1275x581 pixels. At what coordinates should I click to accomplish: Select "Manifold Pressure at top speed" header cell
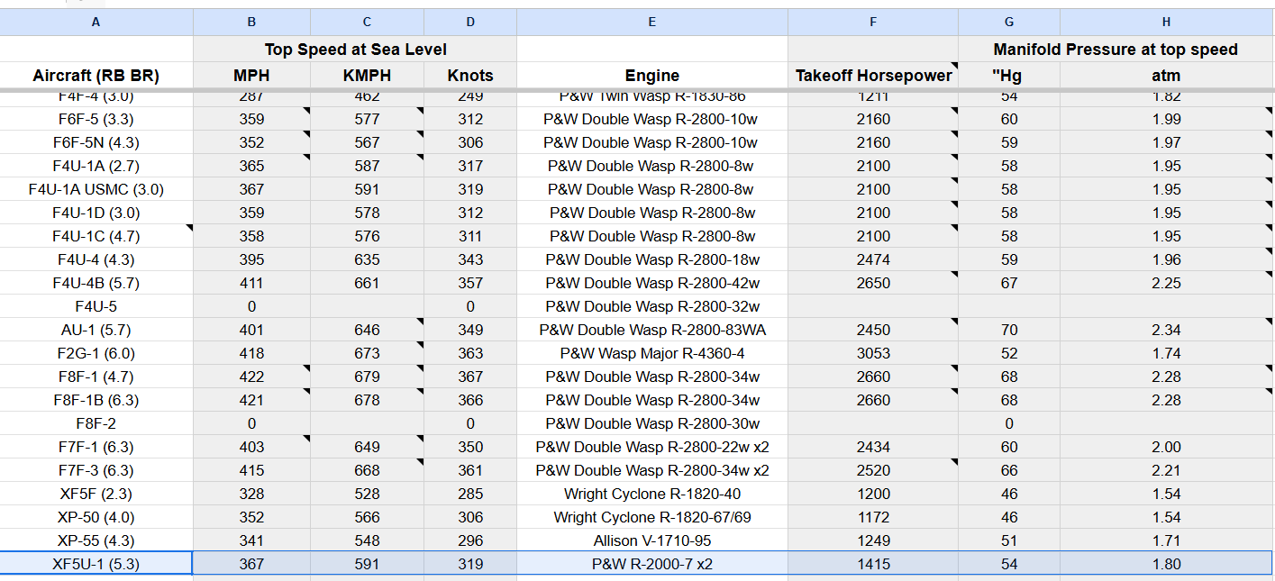pos(1116,50)
